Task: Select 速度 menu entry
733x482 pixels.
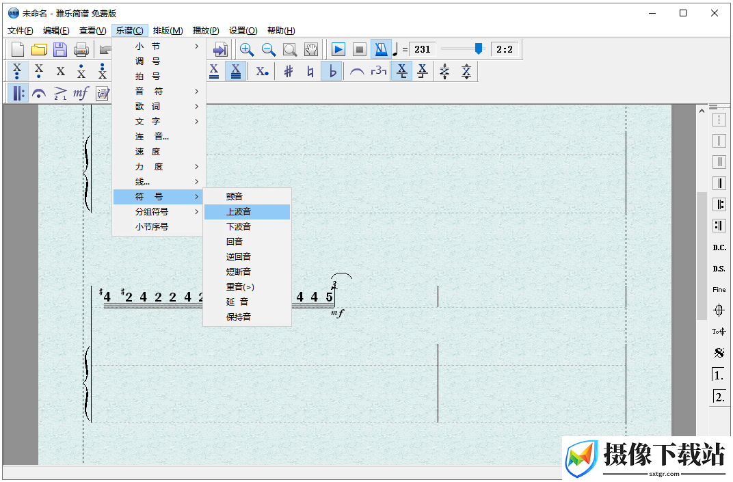Action: (x=159, y=152)
